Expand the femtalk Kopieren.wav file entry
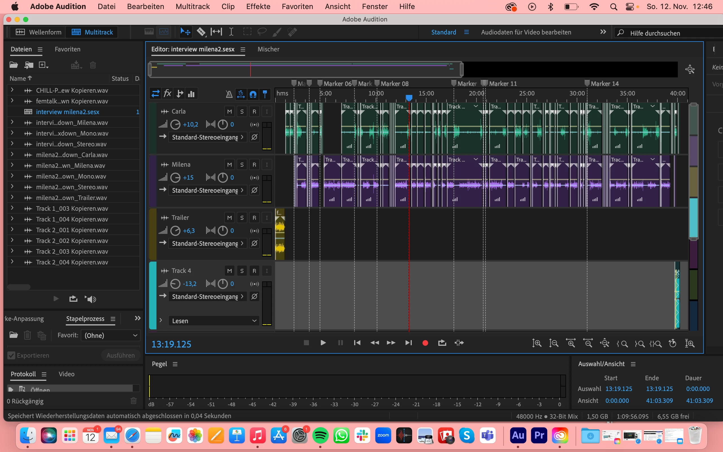 point(12,101)
